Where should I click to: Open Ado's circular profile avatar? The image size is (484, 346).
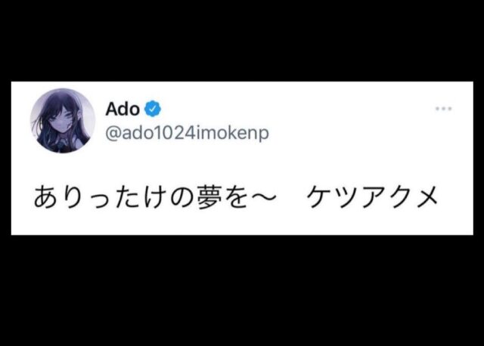tap(63, 121)
